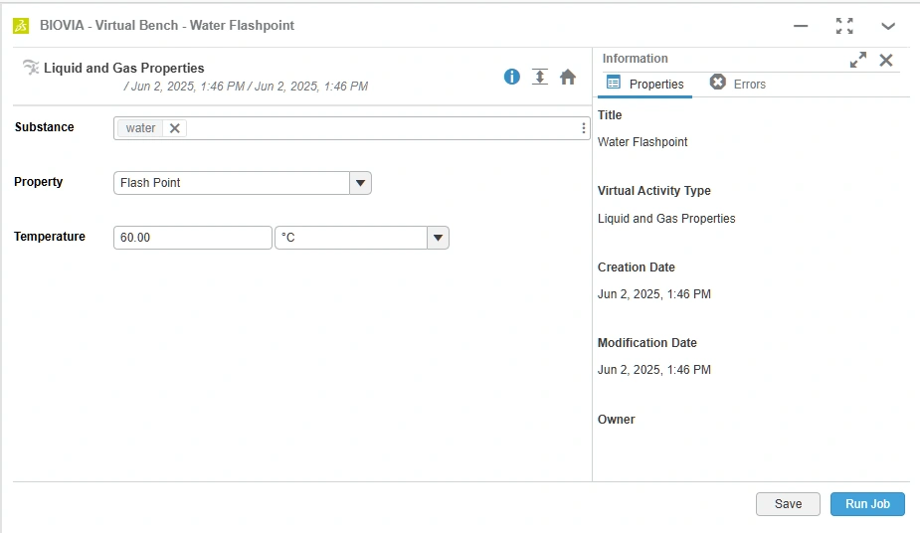Click the Run Job button
Image resolution: width=920 pixels, height=533 pixels.
click(867, 504)
